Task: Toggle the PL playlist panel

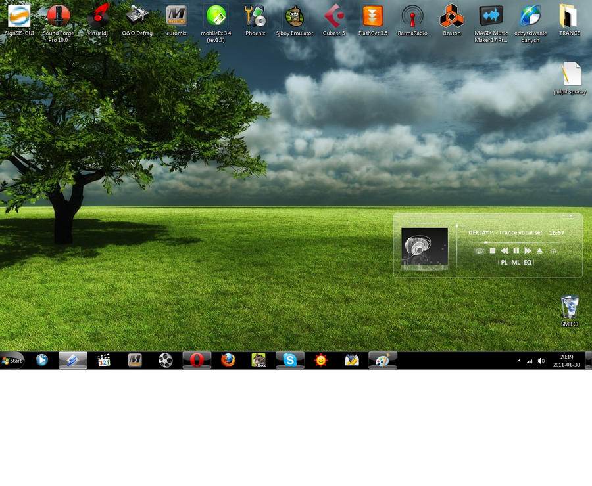Action: (x=504, y=263)
